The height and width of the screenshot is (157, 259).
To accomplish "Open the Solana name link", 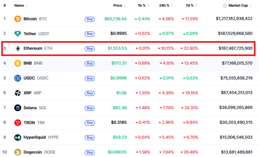I will (x=30, y=108).
